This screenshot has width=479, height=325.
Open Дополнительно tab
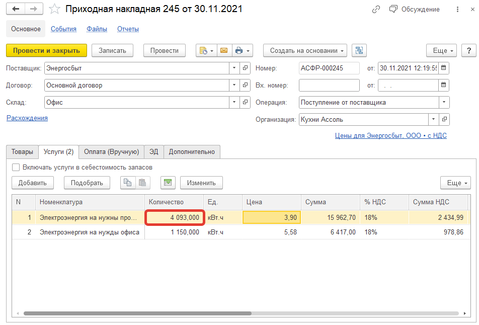click(192, 152)
